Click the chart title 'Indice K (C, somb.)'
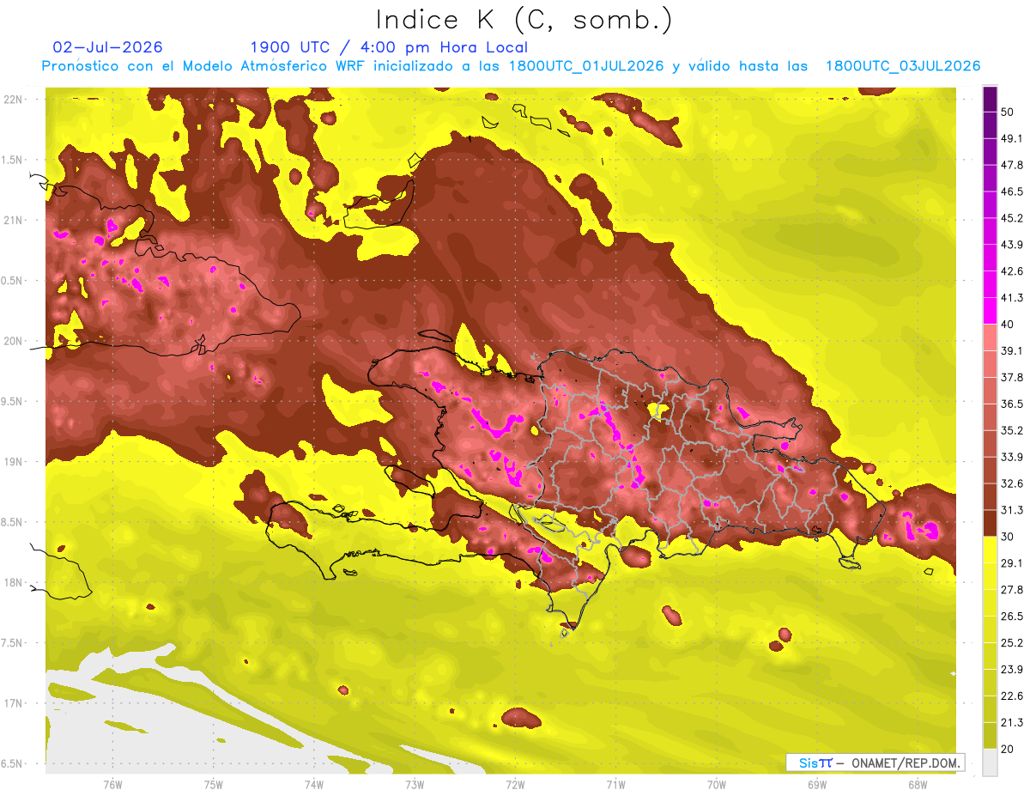The width and height of the screenshot is (1030, 796). [x=524, y=20]
